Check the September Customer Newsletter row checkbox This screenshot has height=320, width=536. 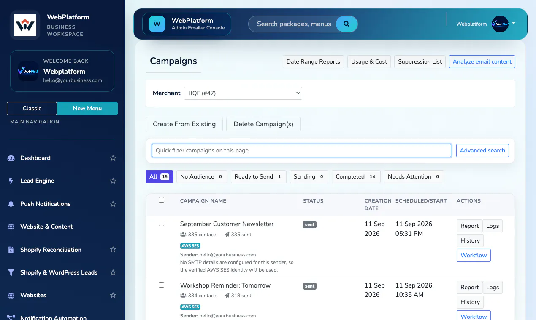coord(161,224)
